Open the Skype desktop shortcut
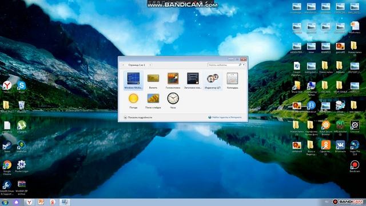 22,87
